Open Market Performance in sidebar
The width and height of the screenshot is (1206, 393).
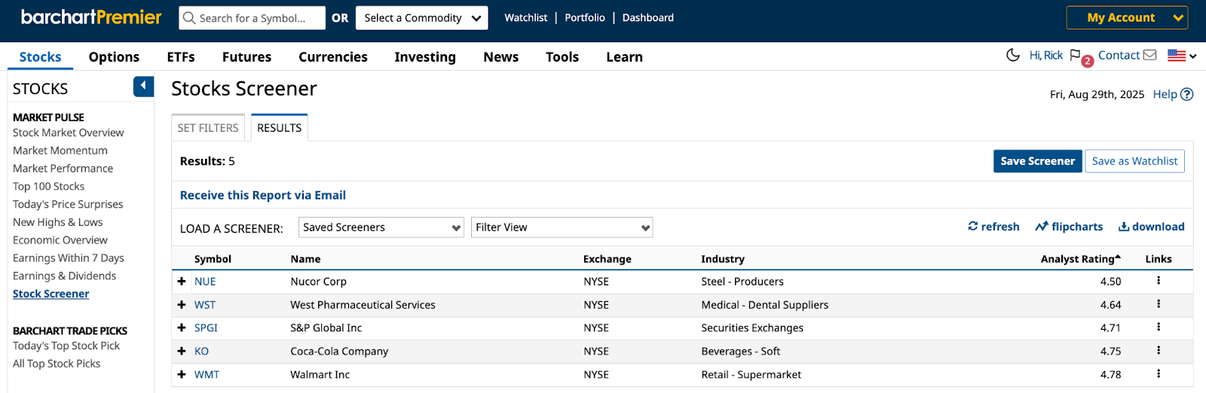click(x=63, y=169)
